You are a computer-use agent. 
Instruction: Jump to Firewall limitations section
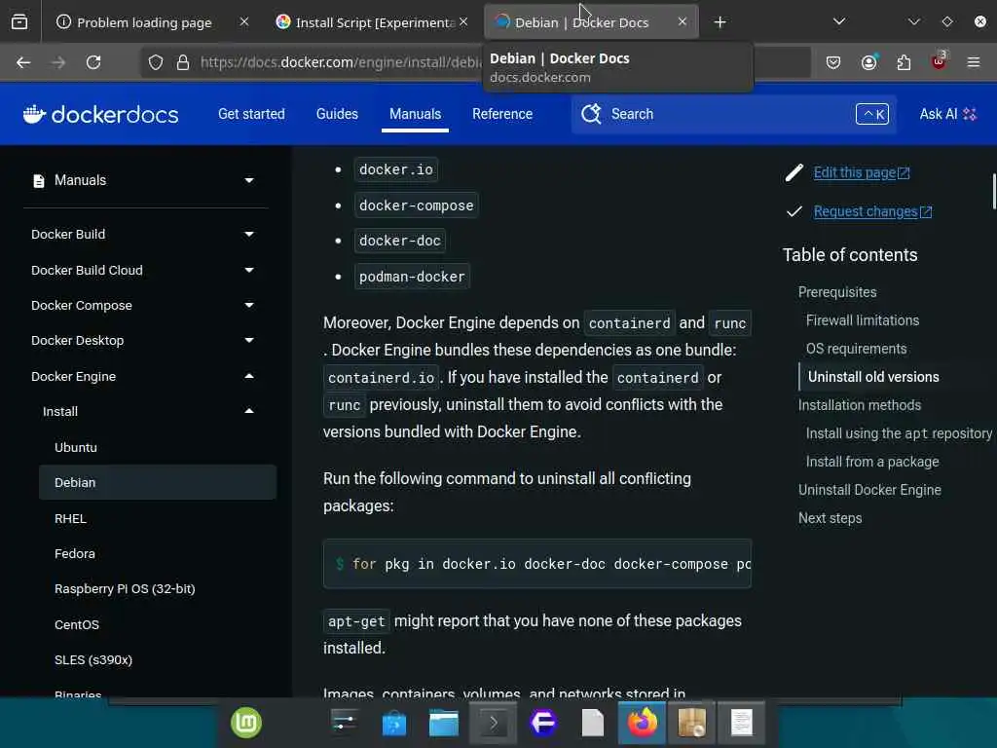pos(863,320)
